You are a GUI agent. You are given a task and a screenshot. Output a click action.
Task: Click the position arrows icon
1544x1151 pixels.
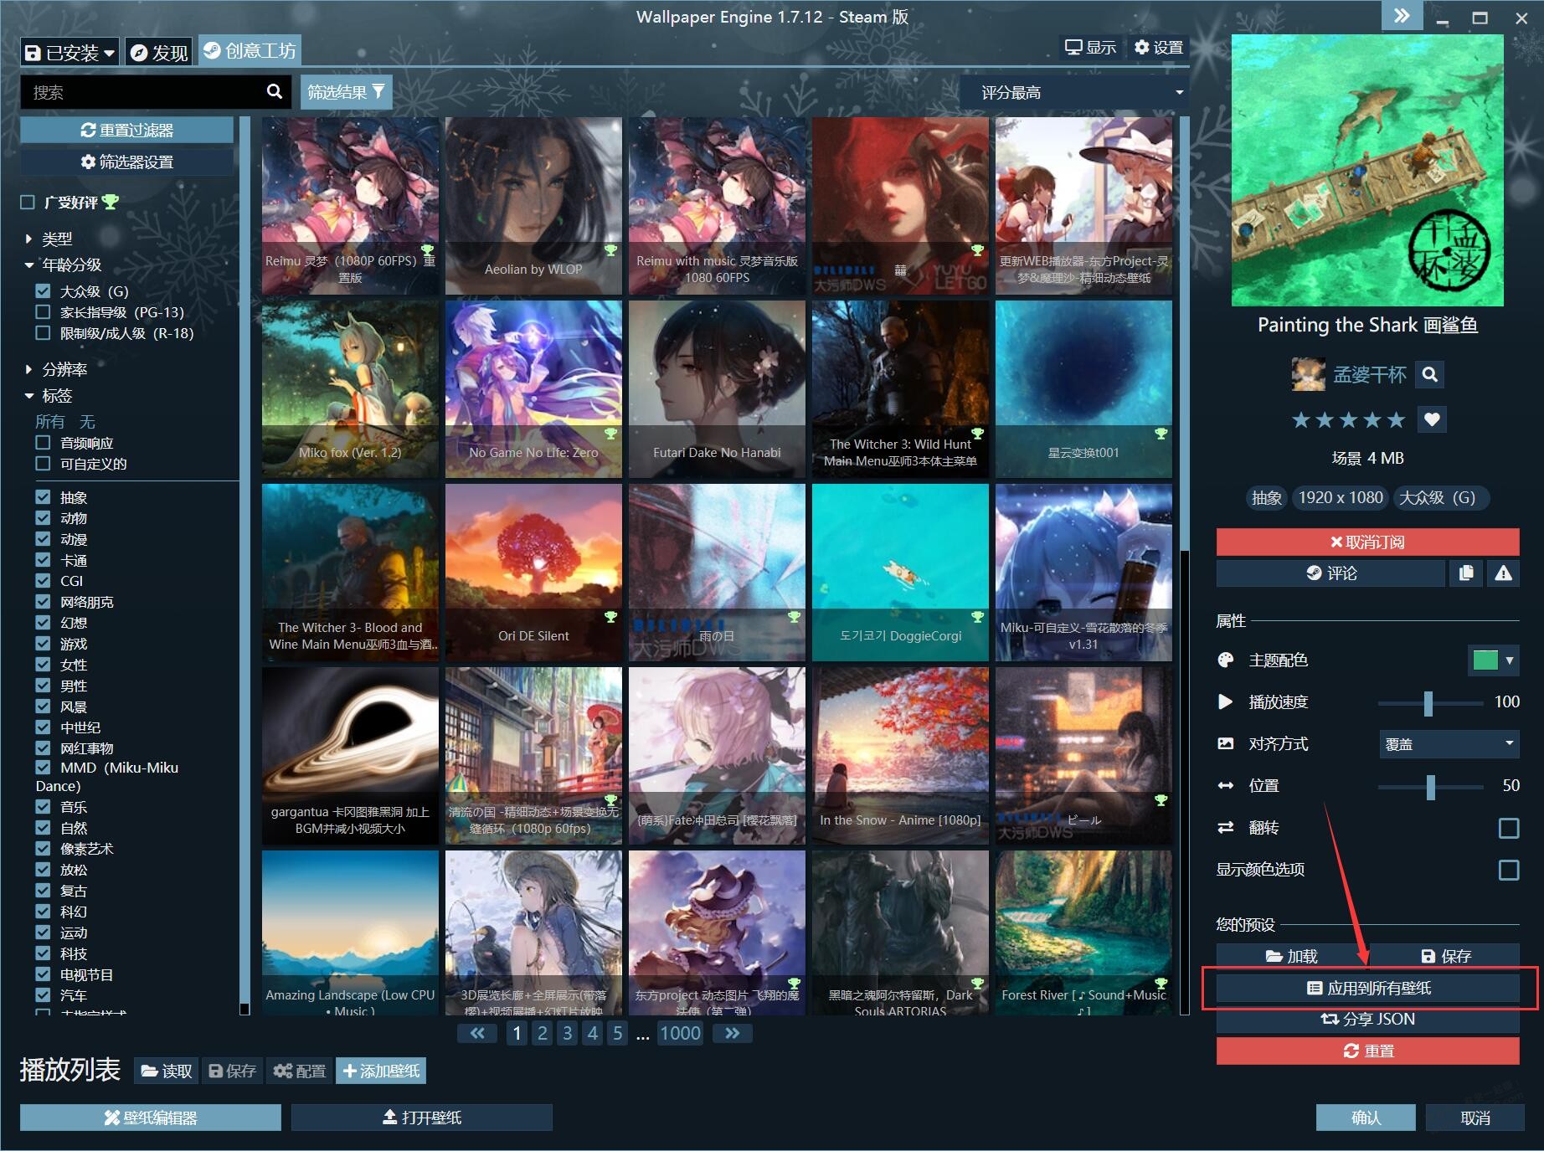pyautogui.click(x=1225, y=785)
